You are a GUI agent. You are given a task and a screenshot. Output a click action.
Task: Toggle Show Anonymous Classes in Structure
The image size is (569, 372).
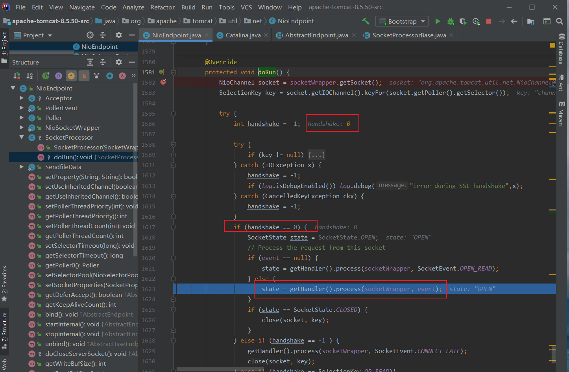pyautogui.click(x=110, y=76)
